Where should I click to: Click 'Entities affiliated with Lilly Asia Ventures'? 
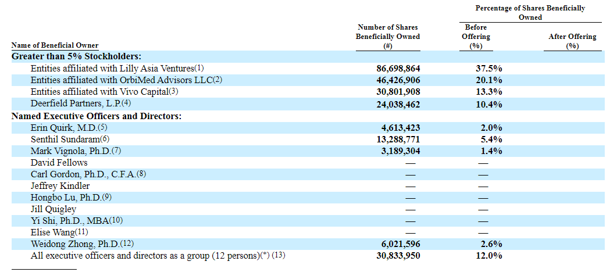pyautogui.click(x=112, y=69)
